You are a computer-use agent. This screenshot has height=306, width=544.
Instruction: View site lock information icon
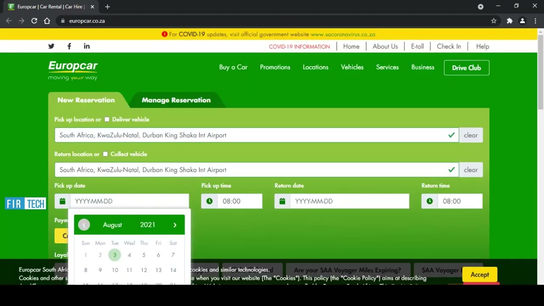coord(62,21)
